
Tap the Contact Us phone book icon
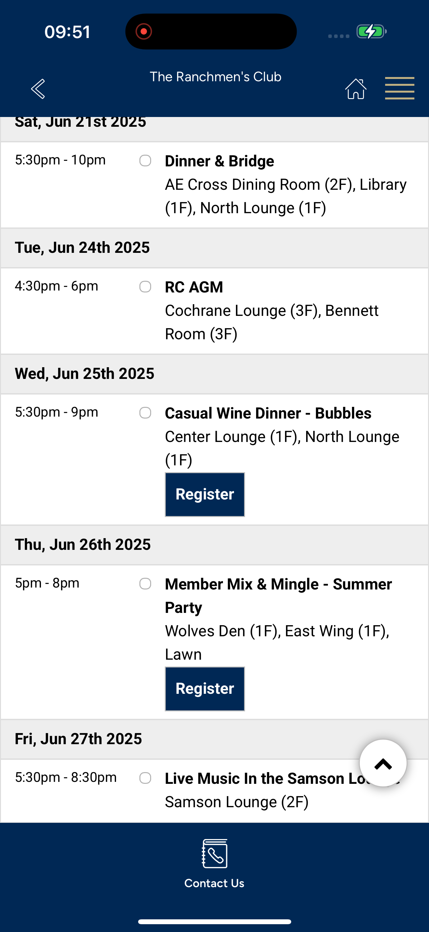click(x=214, y=853)
